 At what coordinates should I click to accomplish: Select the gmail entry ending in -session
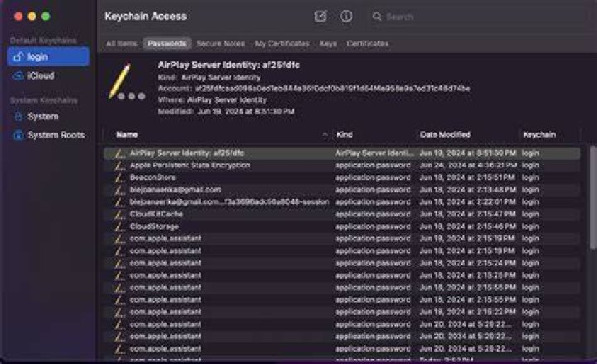(x=342, y=201)
